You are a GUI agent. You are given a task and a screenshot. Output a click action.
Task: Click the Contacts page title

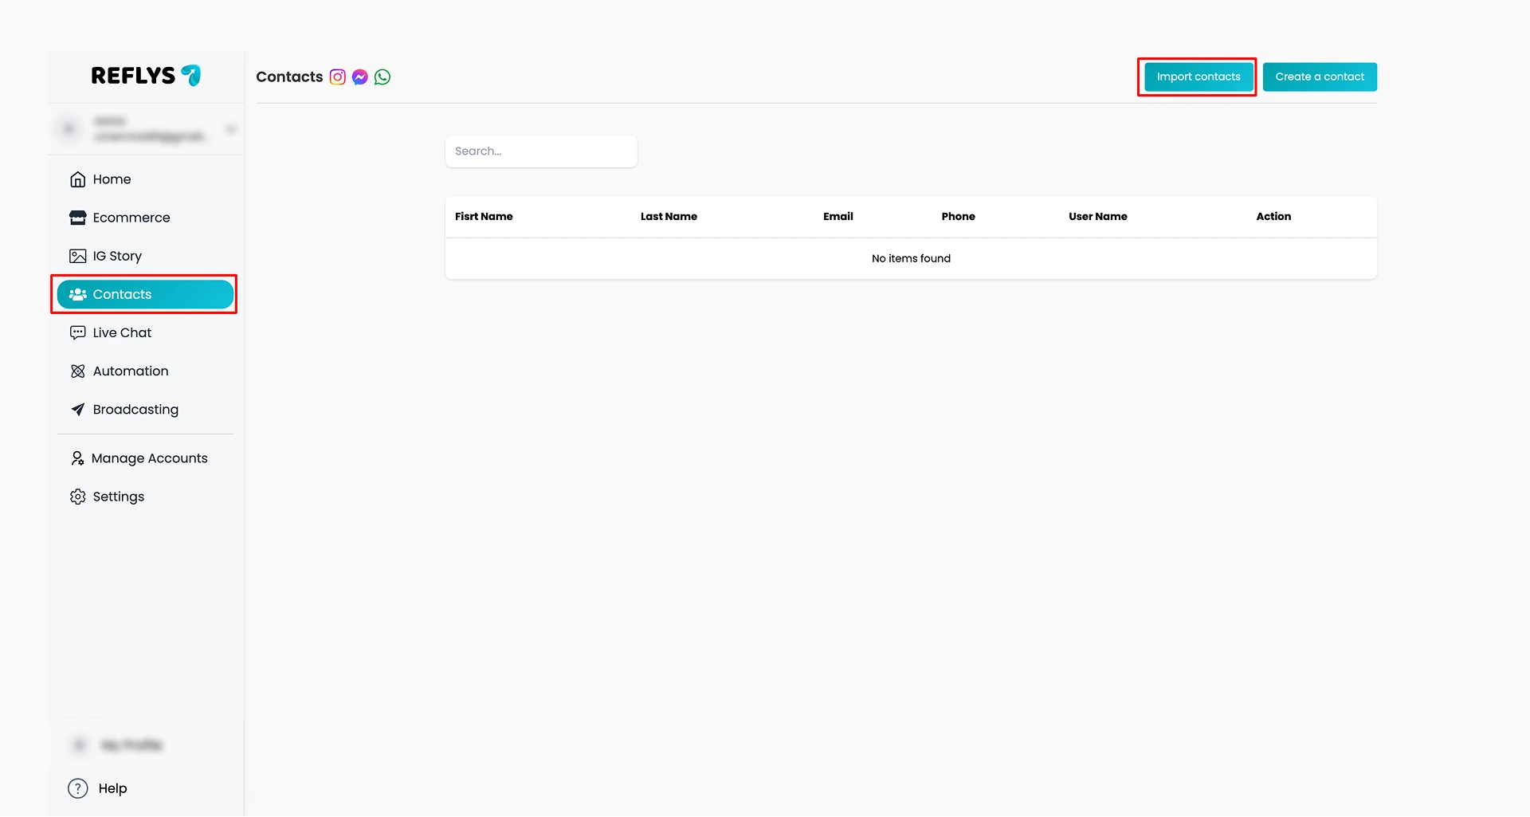click(x=289, y=77)
